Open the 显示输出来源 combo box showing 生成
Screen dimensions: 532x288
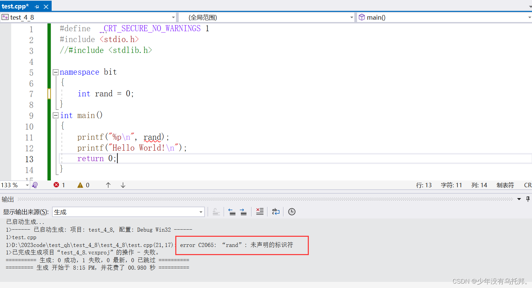(128, 212)
